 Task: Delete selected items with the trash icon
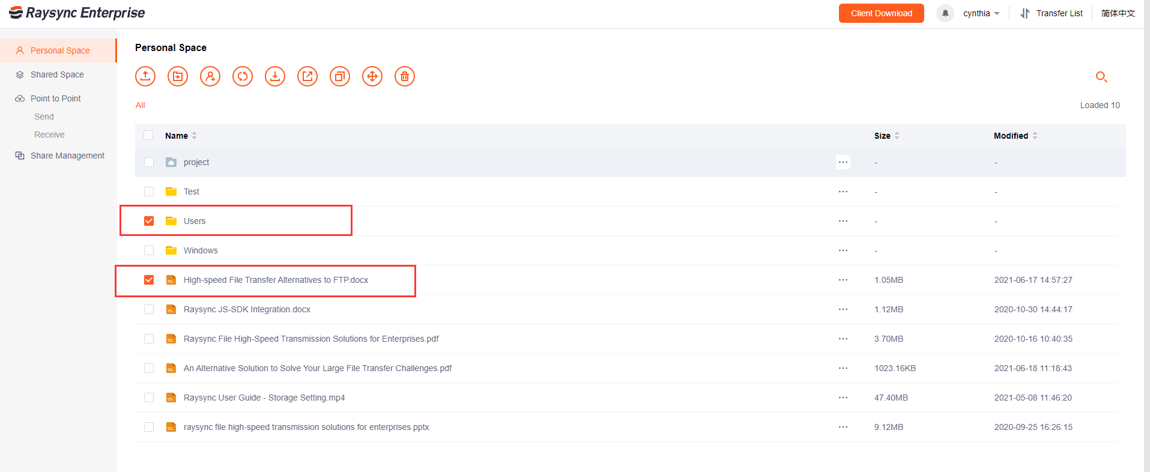click(x=405, y=76)
